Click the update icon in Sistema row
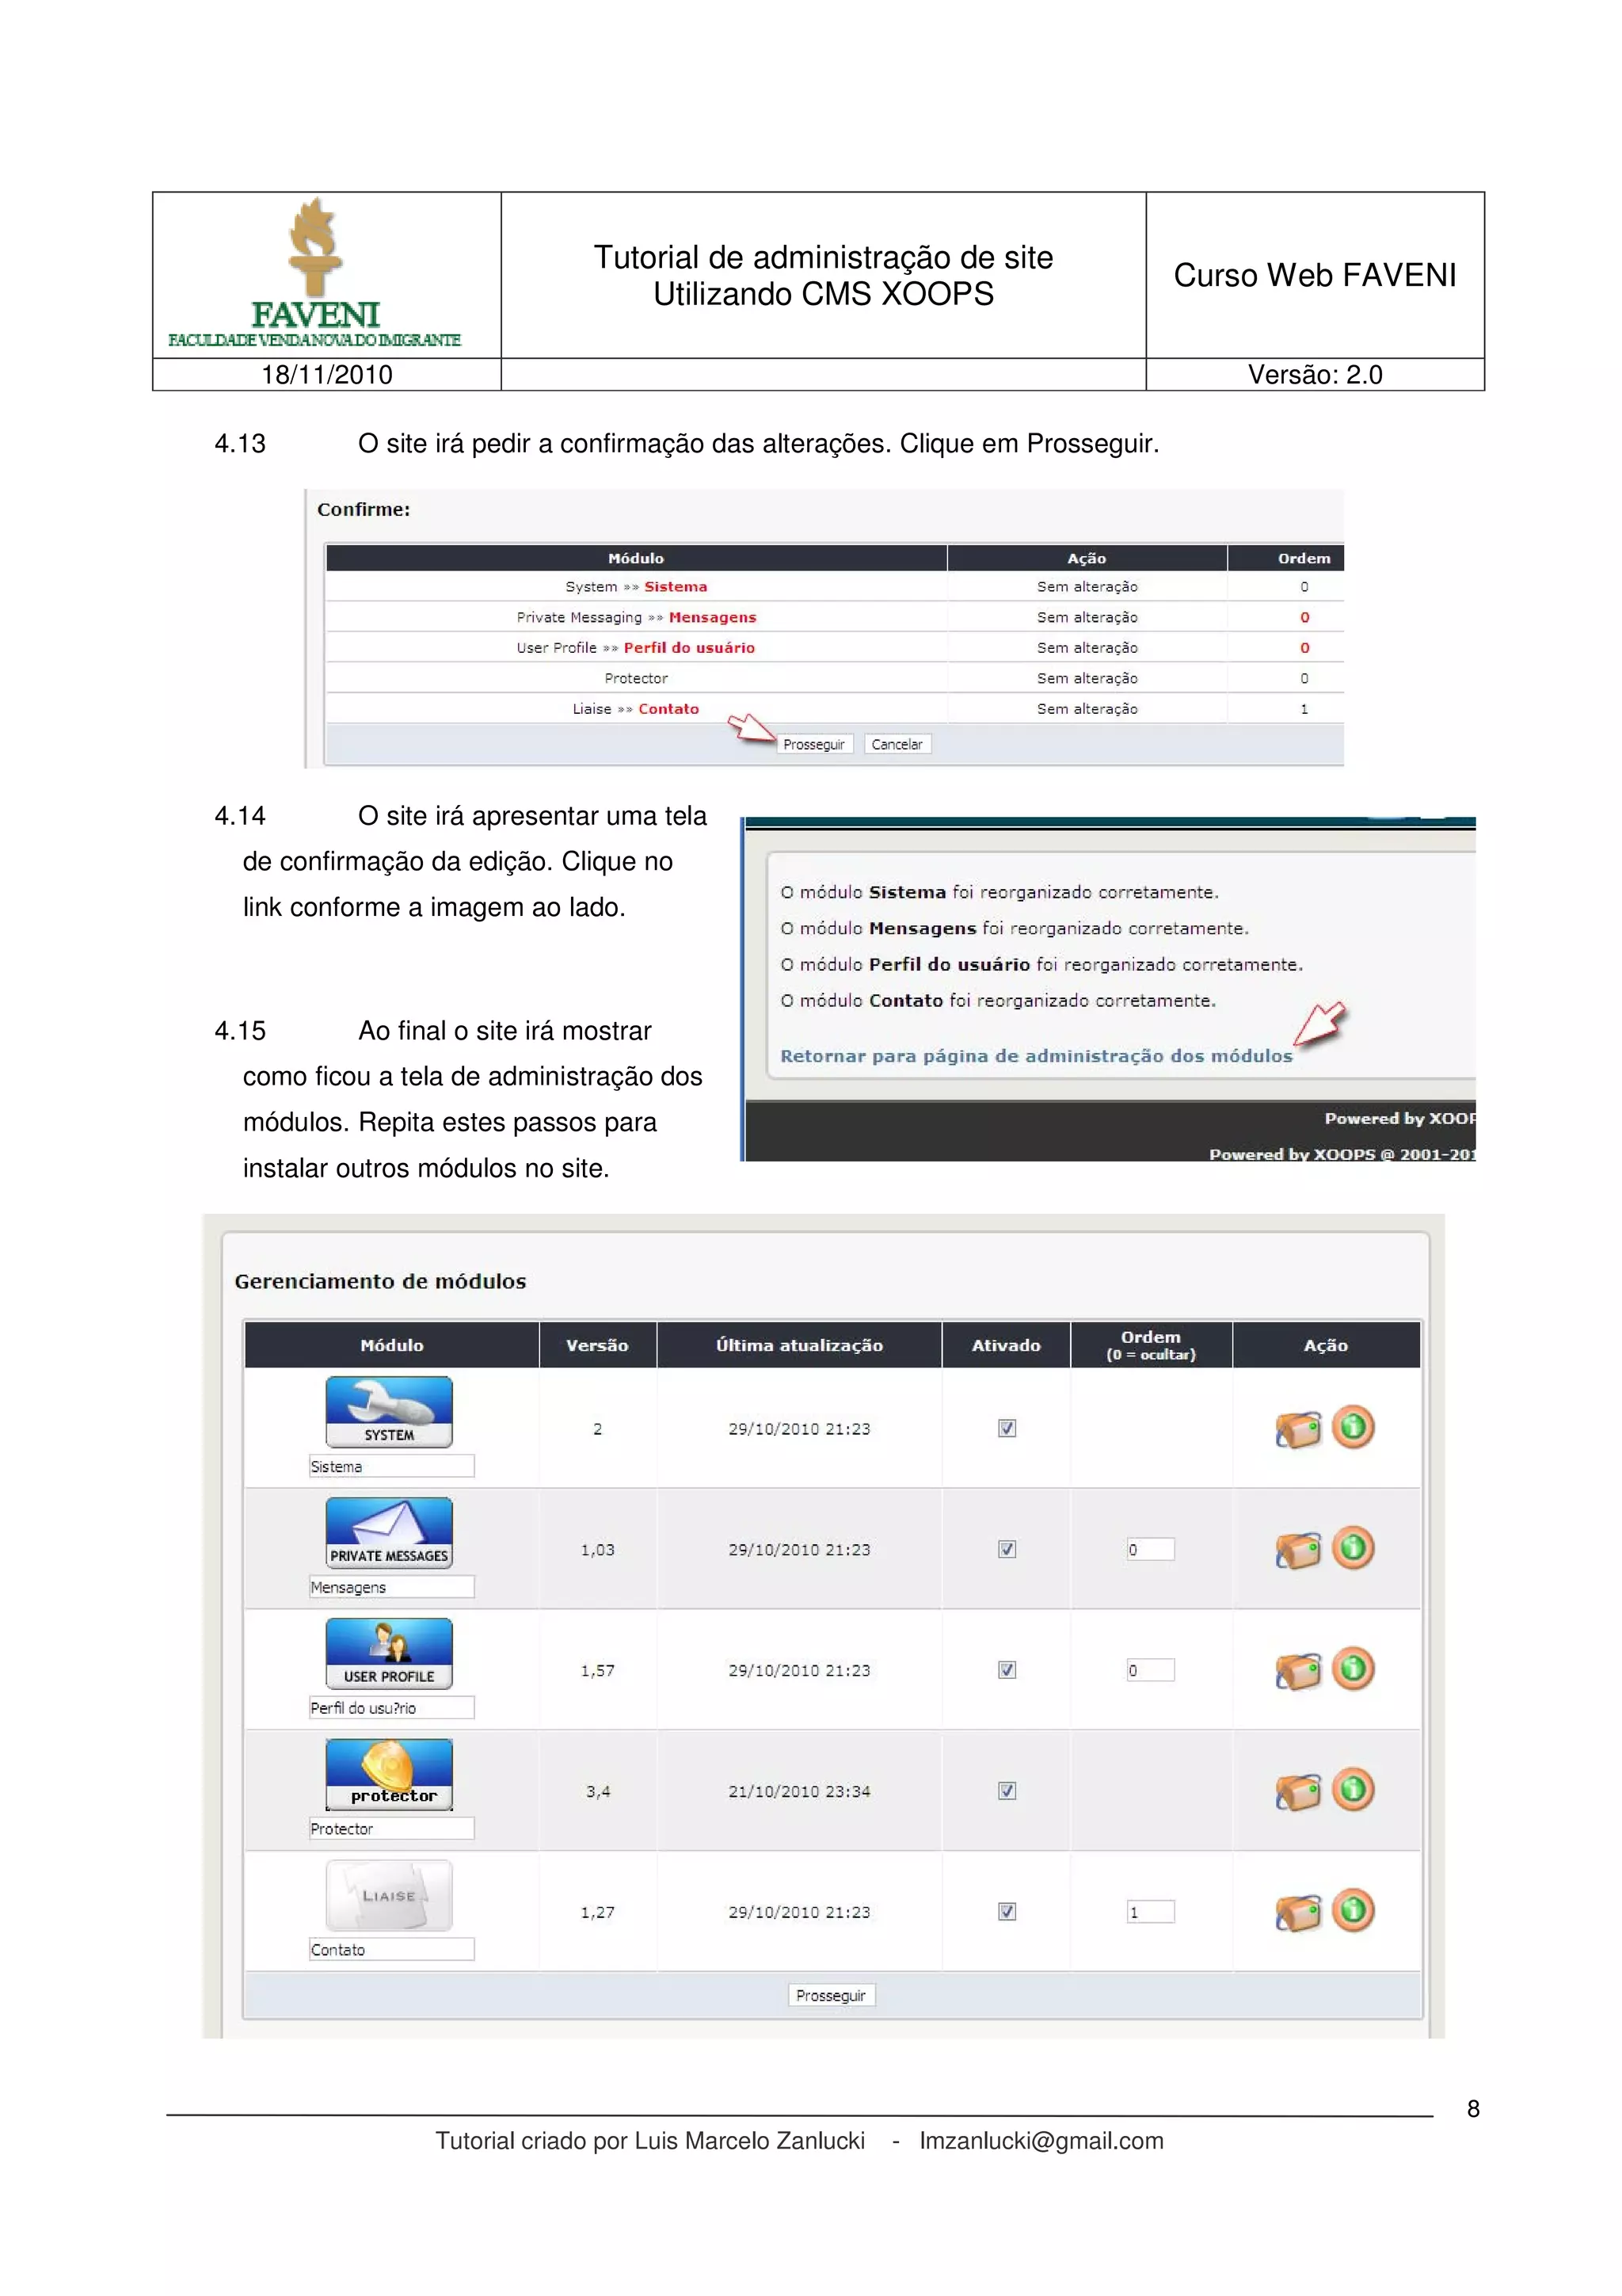Screen dimensions: 1622x2296 click(x=1297, y=1429)
